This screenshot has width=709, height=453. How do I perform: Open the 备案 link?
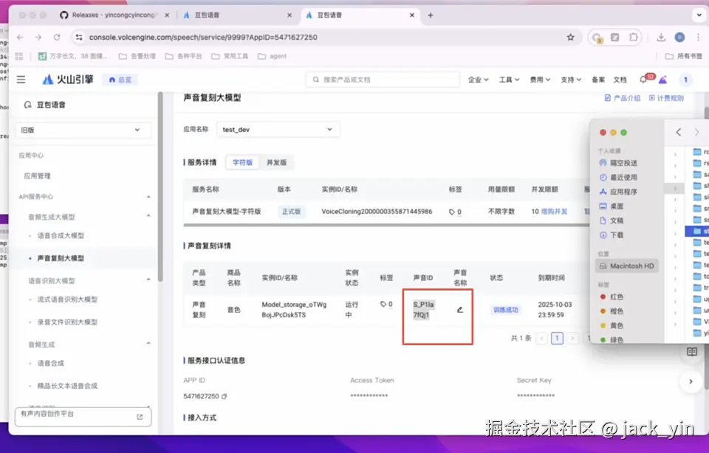pos(598,80)
